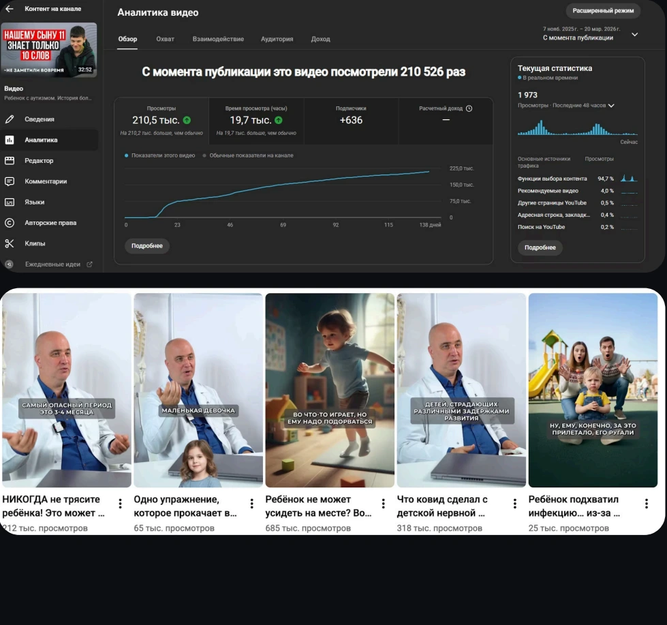Switch to the Аудитория tab

(x=277, y=39)
